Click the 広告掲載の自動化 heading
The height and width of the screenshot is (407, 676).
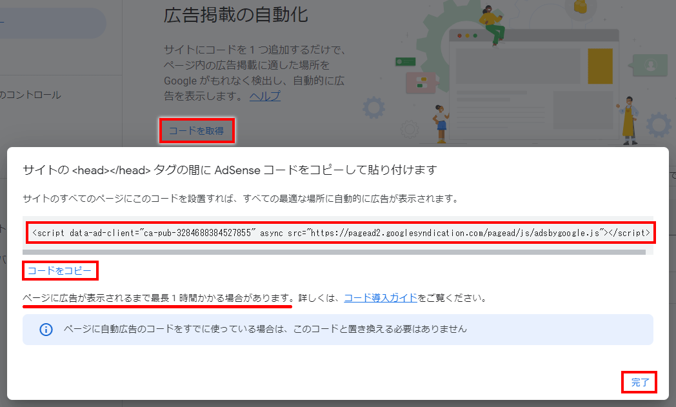236,15
